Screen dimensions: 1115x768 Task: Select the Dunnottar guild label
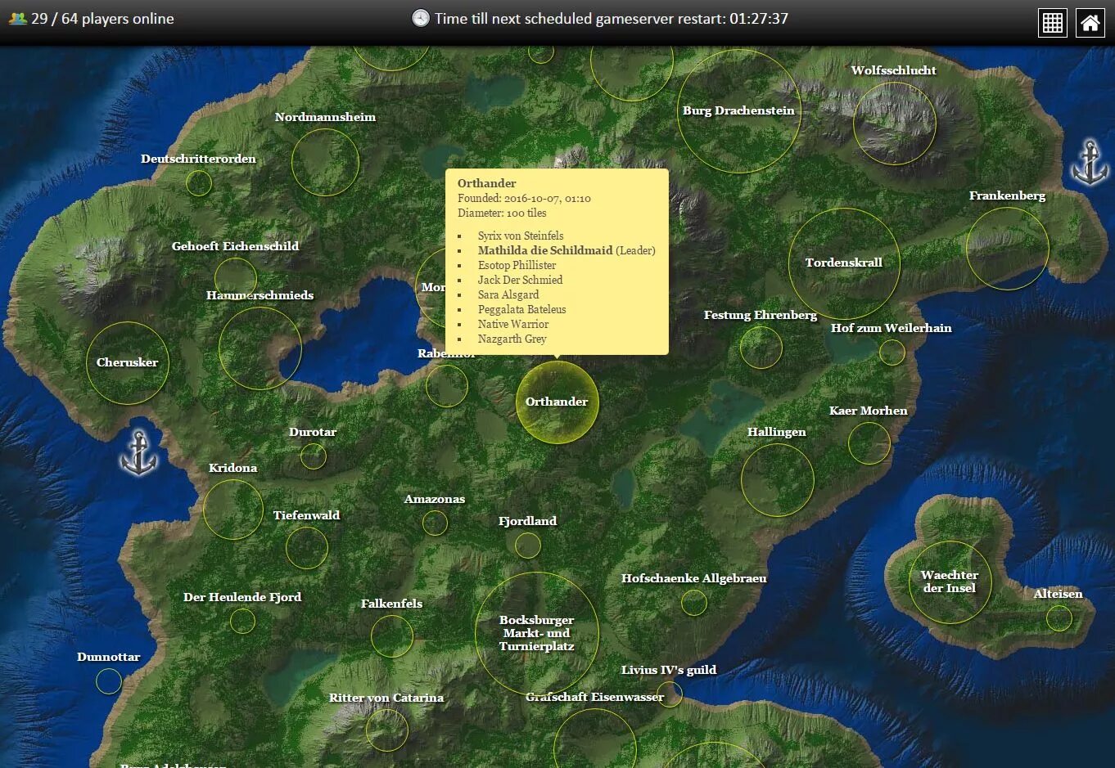(x=108, y=657)
